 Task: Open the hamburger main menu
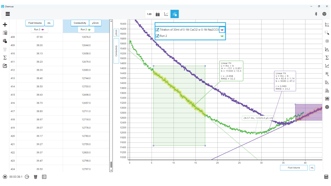tap(8, 14)
